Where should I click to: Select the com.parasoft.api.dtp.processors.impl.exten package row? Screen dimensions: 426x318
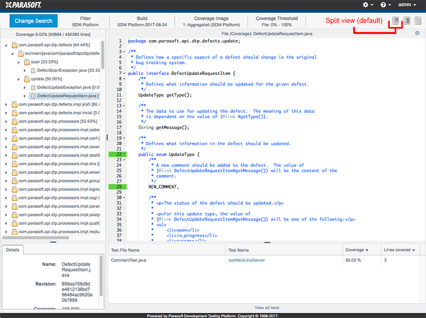(59, 172)
